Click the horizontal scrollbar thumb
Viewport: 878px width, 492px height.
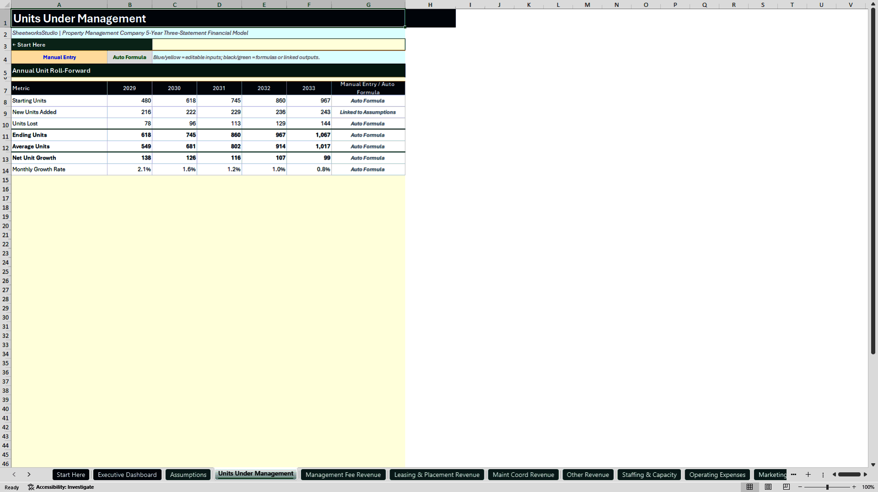[x=850, y=475]
